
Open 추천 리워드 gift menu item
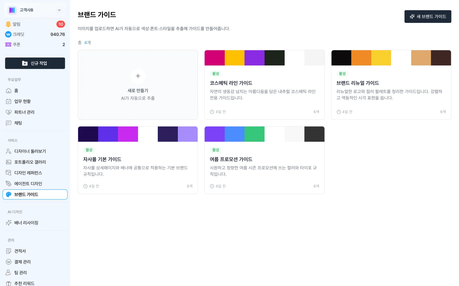tap(35, 283)
